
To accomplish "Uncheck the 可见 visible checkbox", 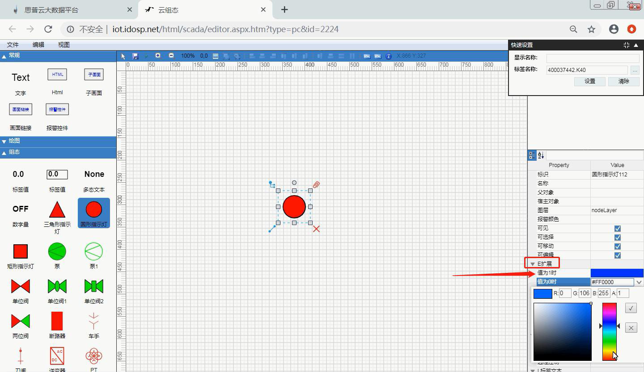I will pos(617,228).
